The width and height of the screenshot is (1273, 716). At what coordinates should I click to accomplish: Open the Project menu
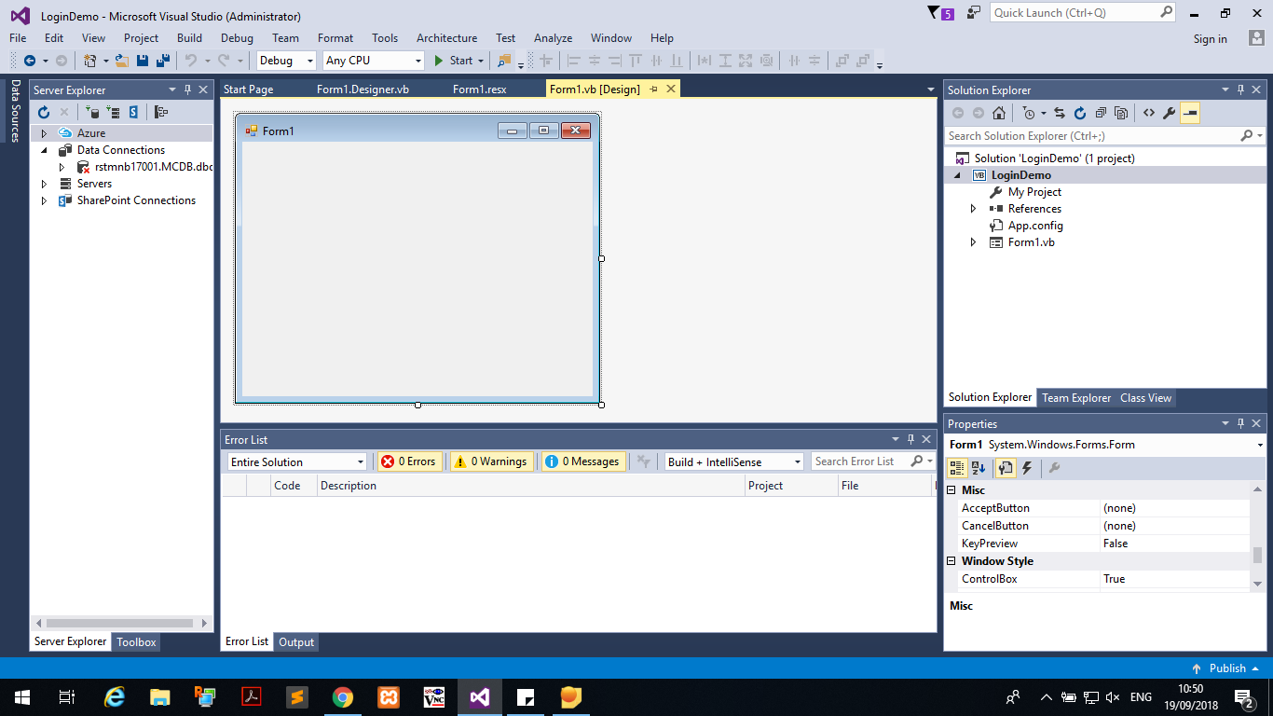[x=141, y=38]
